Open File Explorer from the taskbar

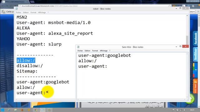pyautogui.click(x=16, y=110)
